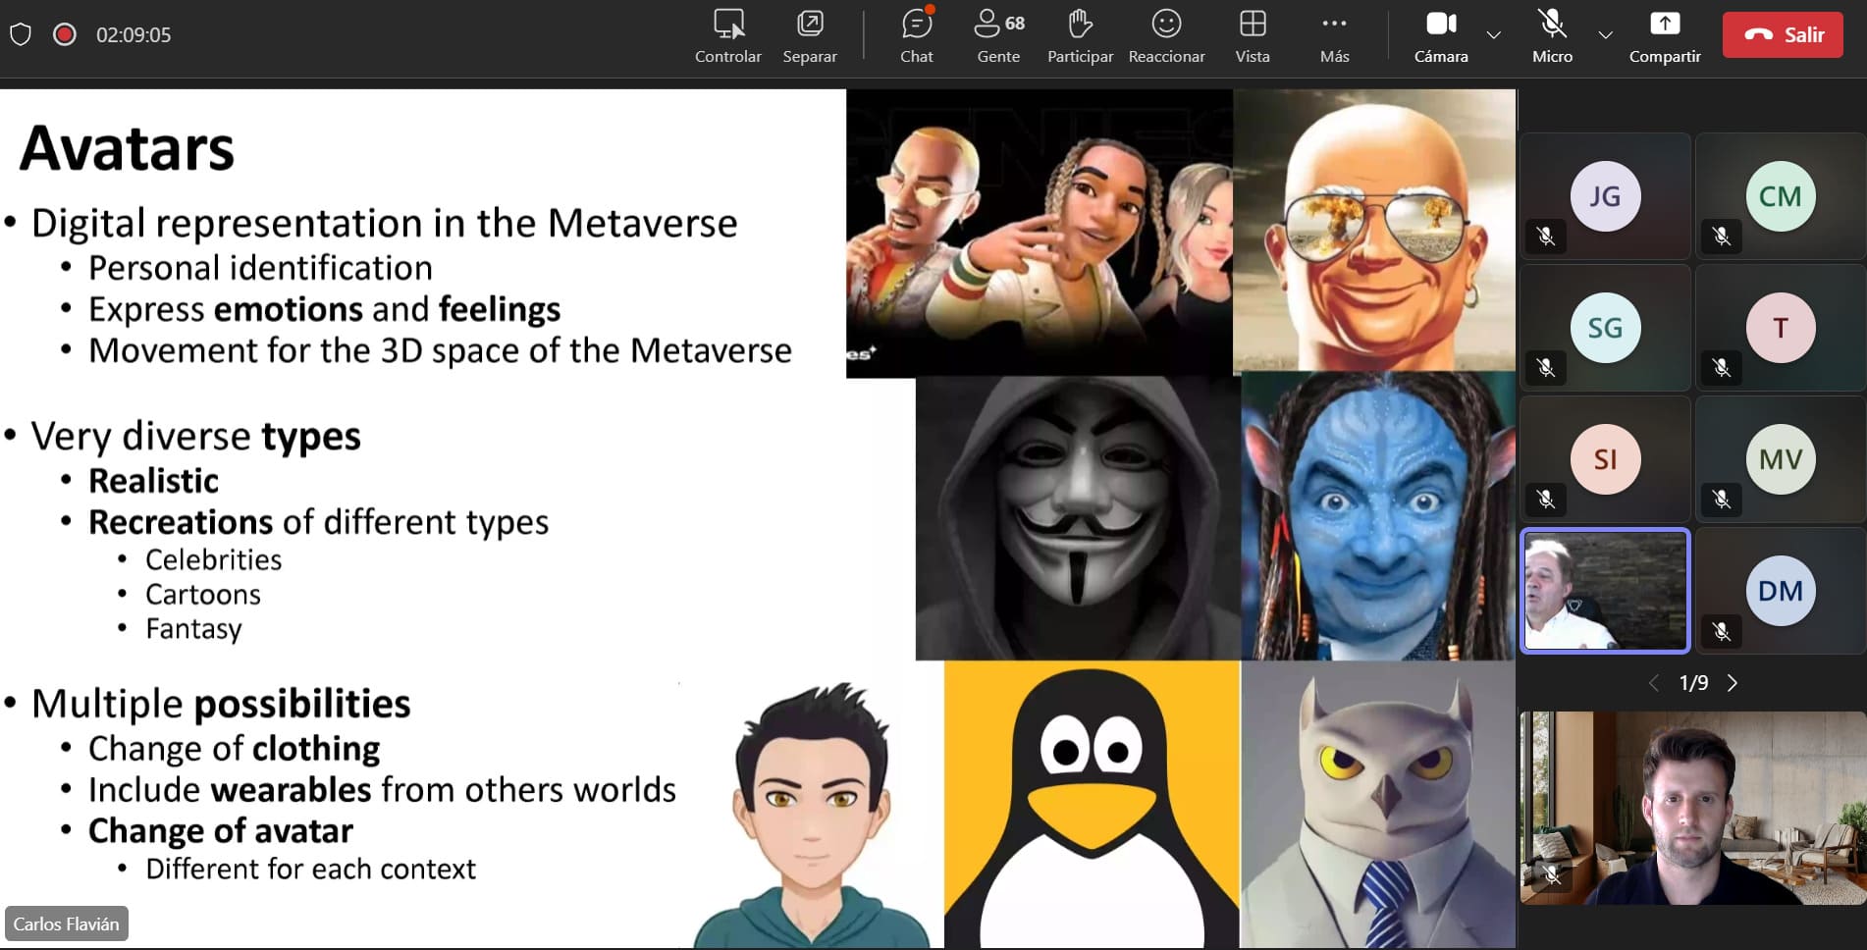Change layout with Vista
The image size is (1867, 950).
click(1253, 36)
